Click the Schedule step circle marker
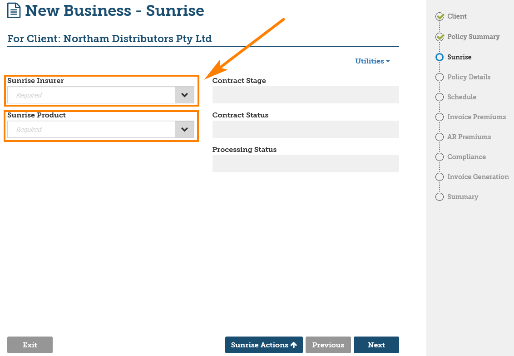The width and height of the screenshot is (514, 356). [439, 97]
